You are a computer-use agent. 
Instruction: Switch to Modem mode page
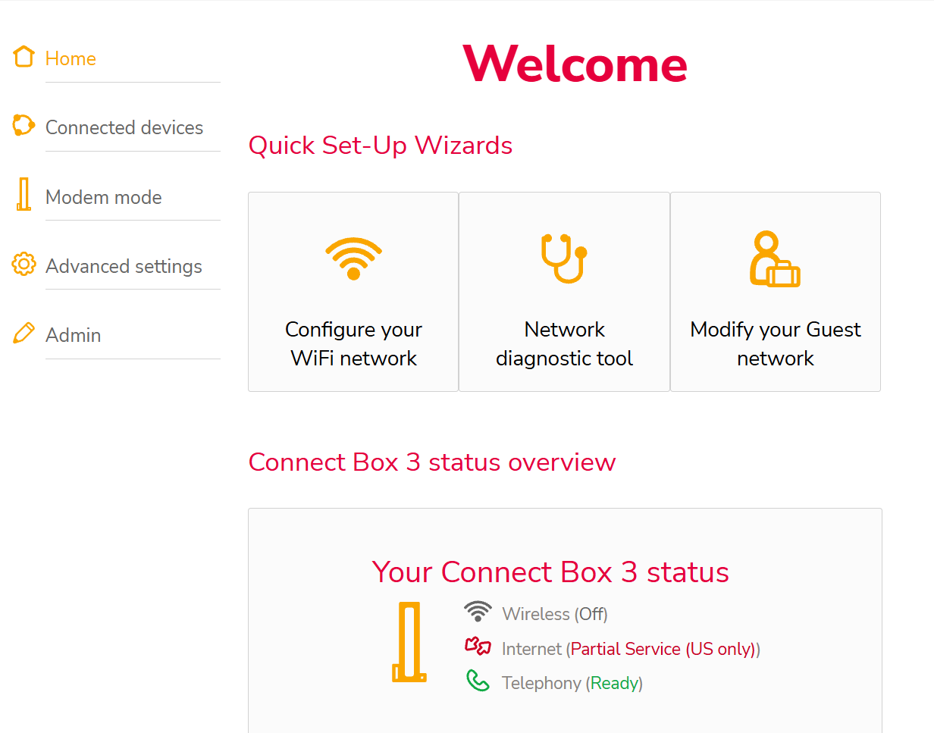click(x=104, y=197)
